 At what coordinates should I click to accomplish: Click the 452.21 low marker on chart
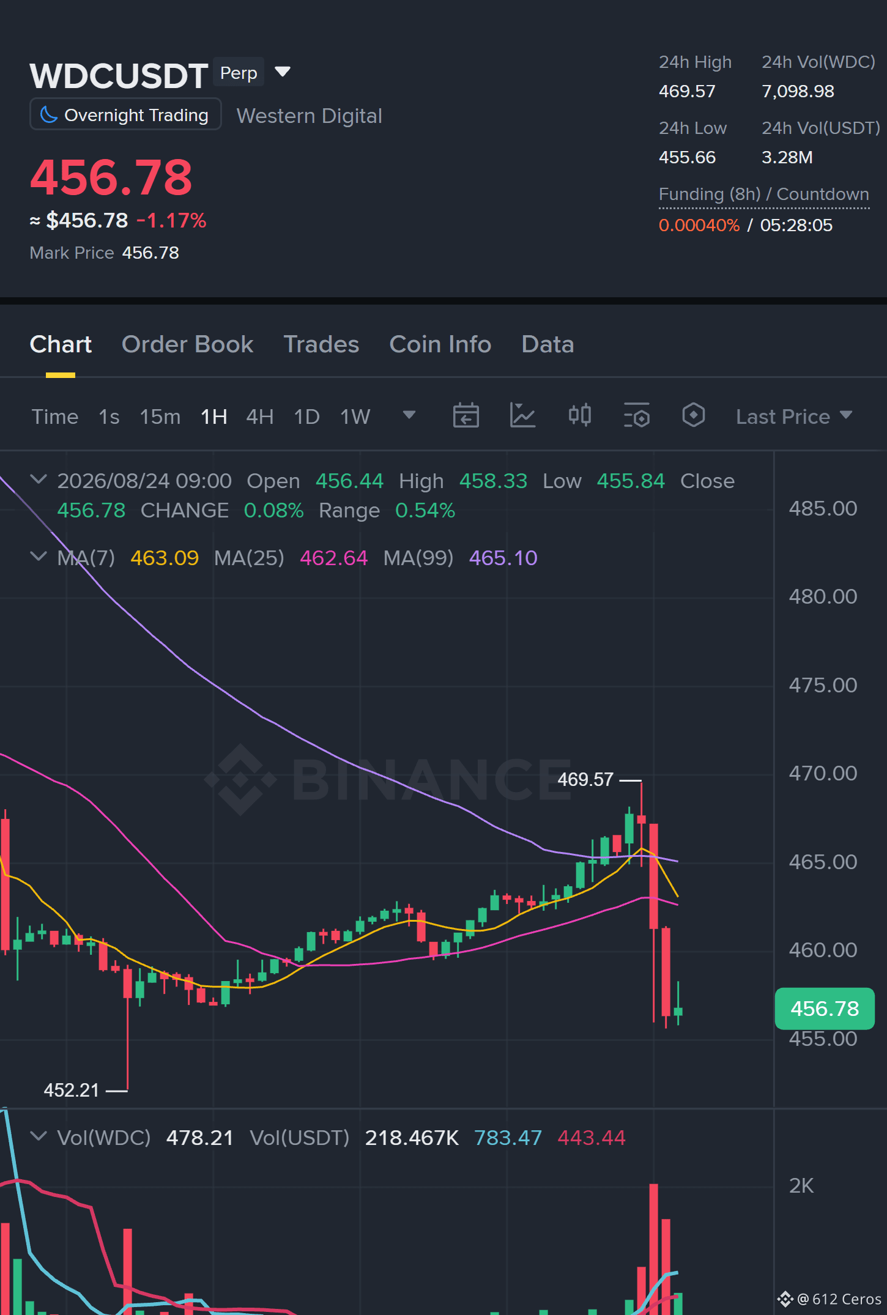(x=72, y=1090)
